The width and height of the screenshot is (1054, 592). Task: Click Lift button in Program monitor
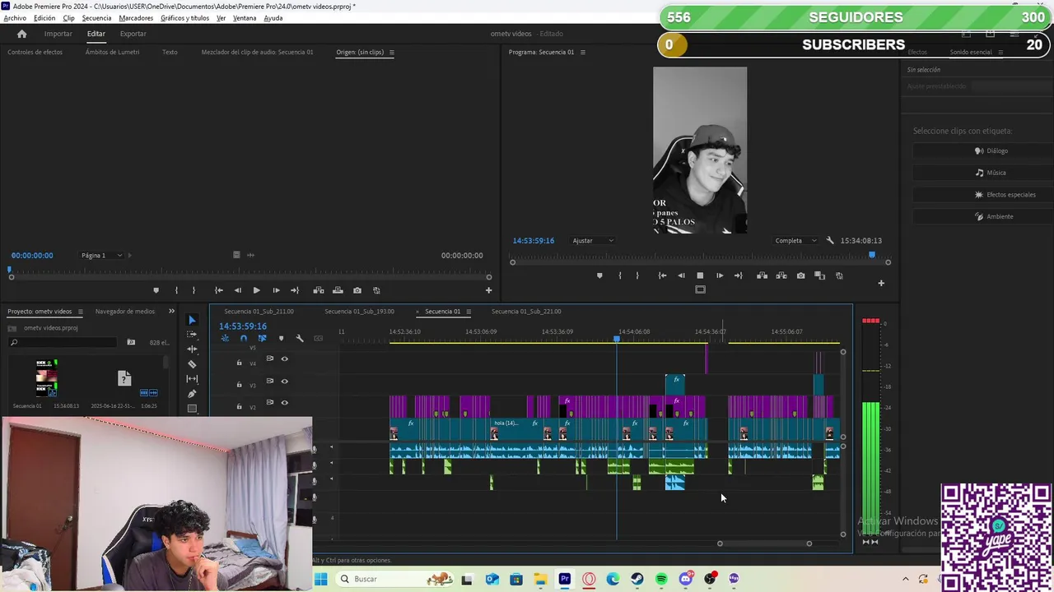click(763, 275)
